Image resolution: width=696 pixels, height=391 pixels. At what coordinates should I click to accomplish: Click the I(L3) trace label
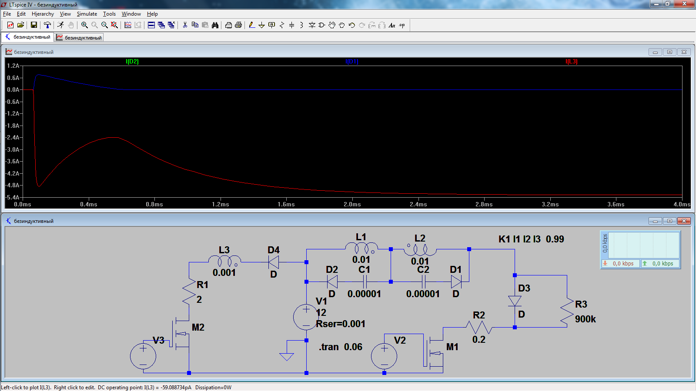[572, 62]
